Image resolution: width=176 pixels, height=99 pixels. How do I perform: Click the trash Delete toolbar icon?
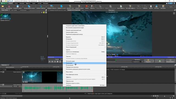pos(151,7)
